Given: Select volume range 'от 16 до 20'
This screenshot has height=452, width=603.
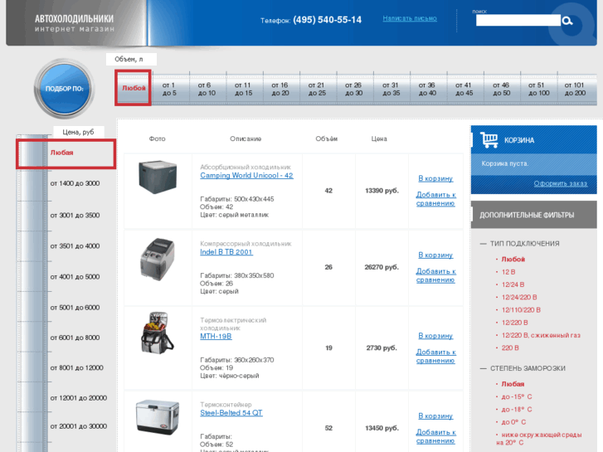Looking at the screenshot, I should coord(280,89).
